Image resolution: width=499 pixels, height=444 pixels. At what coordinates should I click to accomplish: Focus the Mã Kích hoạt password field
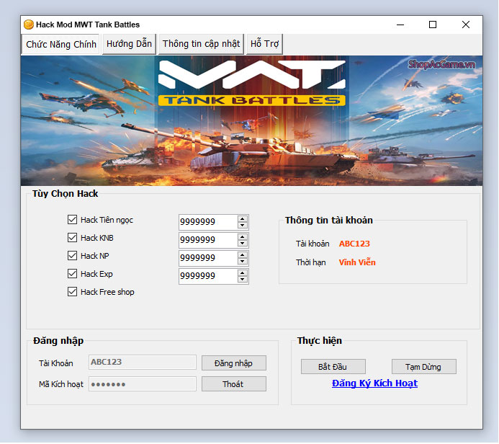(143, 384)
